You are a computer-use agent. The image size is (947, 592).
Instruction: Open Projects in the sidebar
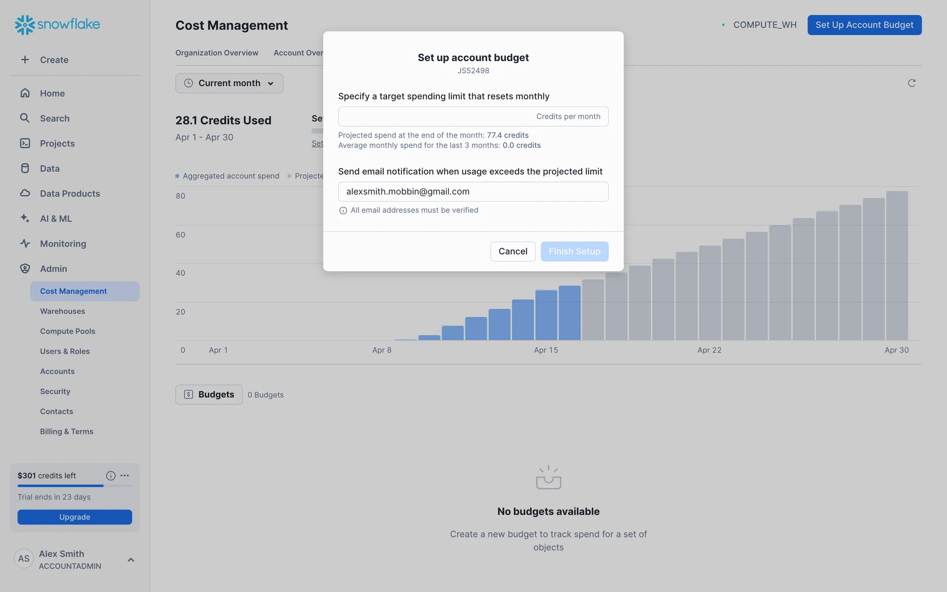coord(57,144)
